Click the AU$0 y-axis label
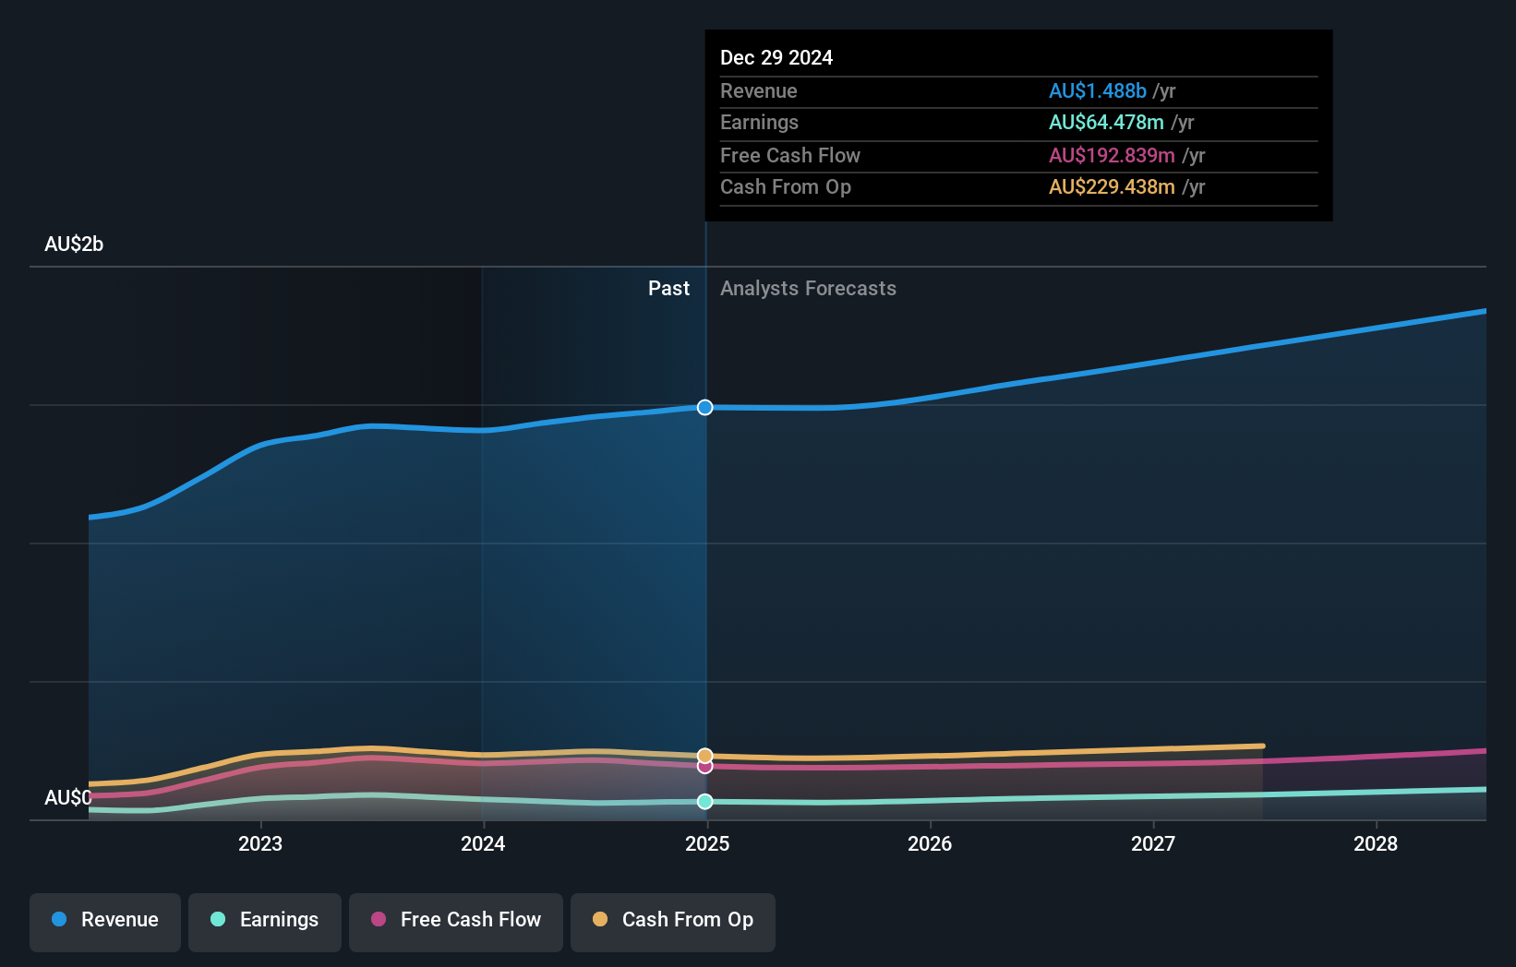The height and width of the screenshot is (967, 1516). [x=68, y=797]
